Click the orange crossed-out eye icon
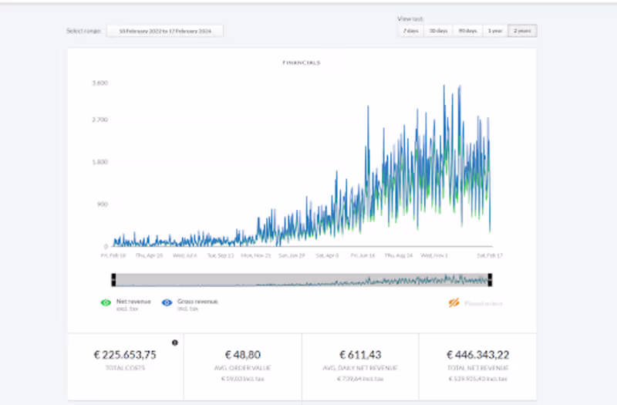617x405 pixels. coord(454,303)
